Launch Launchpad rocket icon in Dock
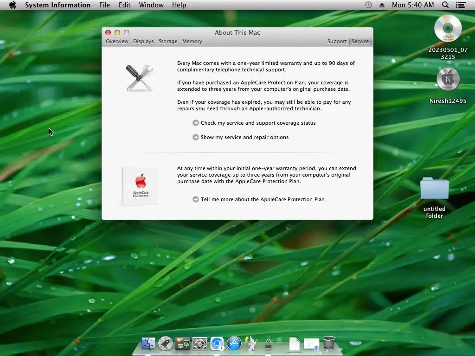Image resolution: width=475 pixels, height=356 pixels. (x=166, y=344)
